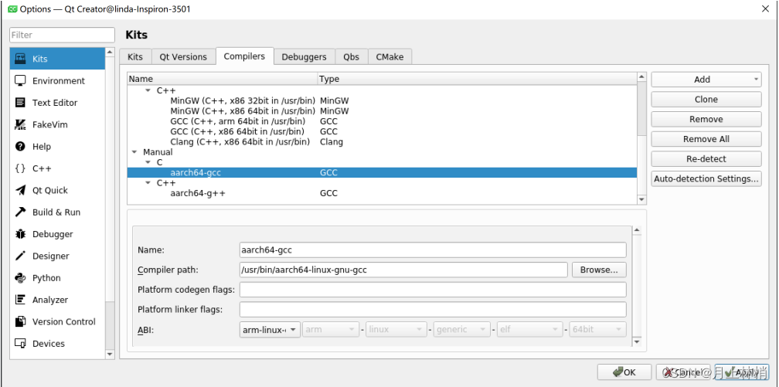Sort compilers by Name column header

pos(223,79)
